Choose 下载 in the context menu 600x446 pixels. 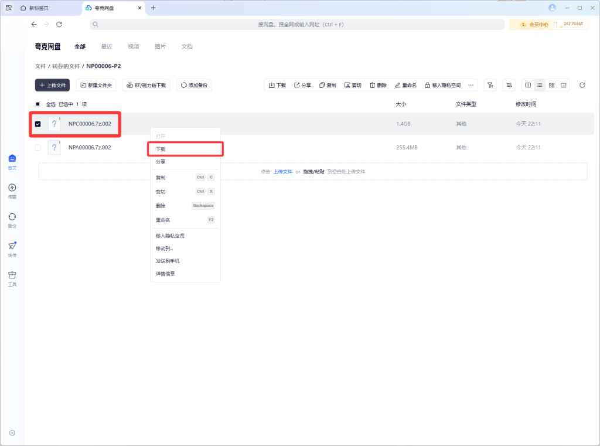pyautogui.click(x=161, y=149)
